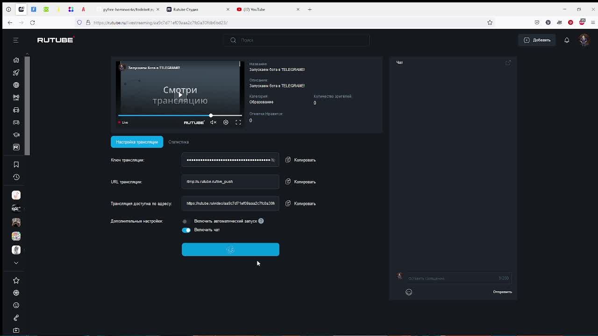Click the notifications bell icon
The height and width of the screenshot is (336, 598).
pyautogui.click(x=567, y=40)
